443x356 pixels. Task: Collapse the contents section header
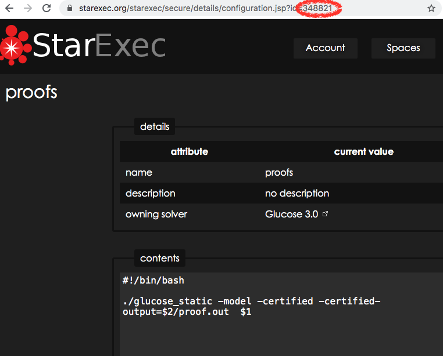[160, 259]
